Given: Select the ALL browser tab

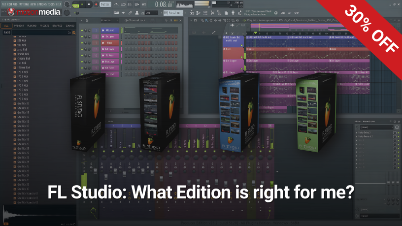Looking at the screenshot, I should pyautogui.click(x=6, y=26).
